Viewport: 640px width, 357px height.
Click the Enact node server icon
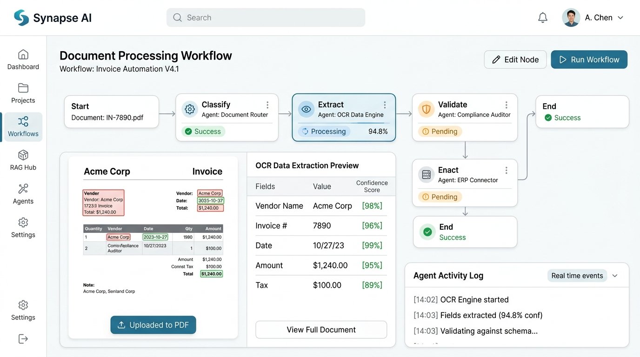(426, 175)
